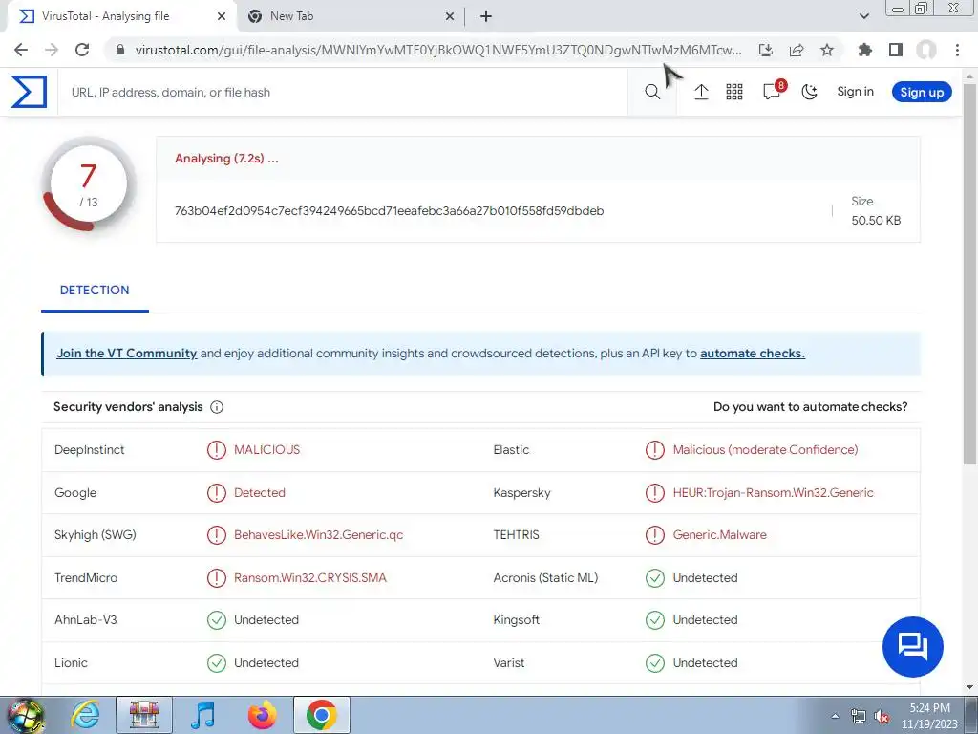Click Do you want to automate checks?
This screenshot has width=978, height=734.
pyautogui.click(x=810, y=407)
